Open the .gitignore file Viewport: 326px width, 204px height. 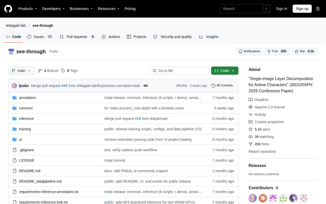[26, 150]
